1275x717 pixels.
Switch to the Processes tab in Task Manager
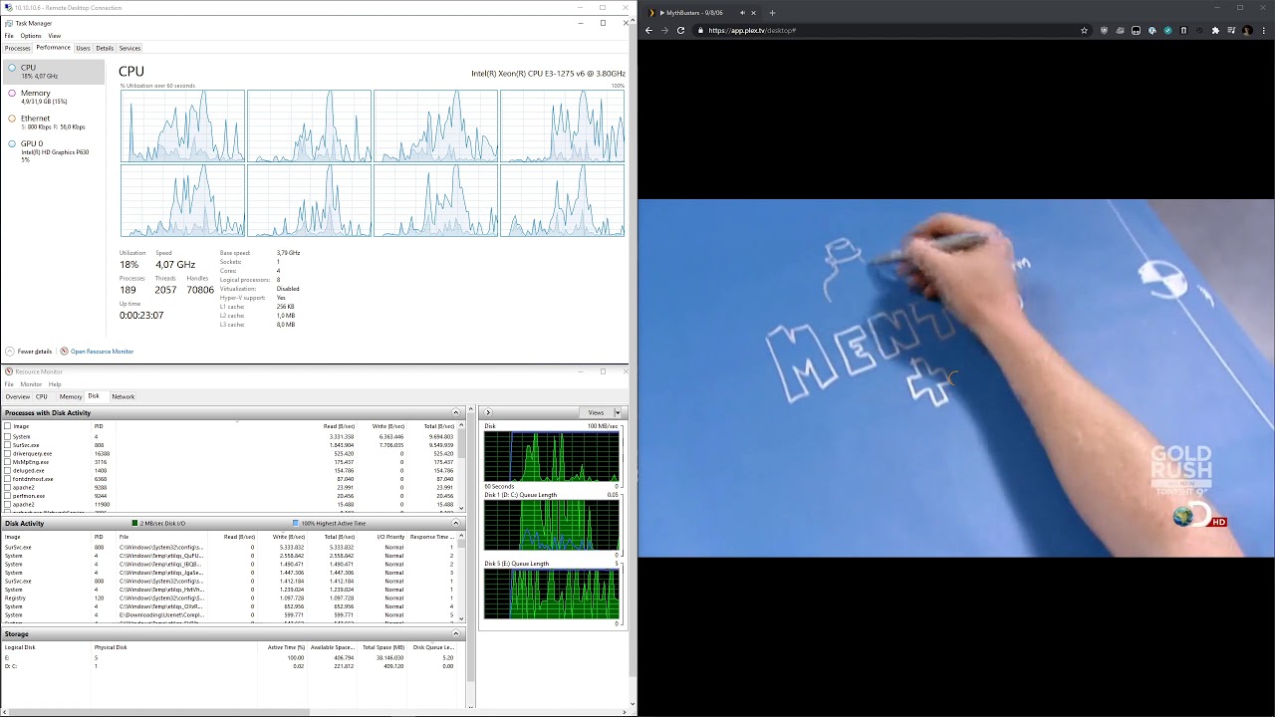[17, 48]
